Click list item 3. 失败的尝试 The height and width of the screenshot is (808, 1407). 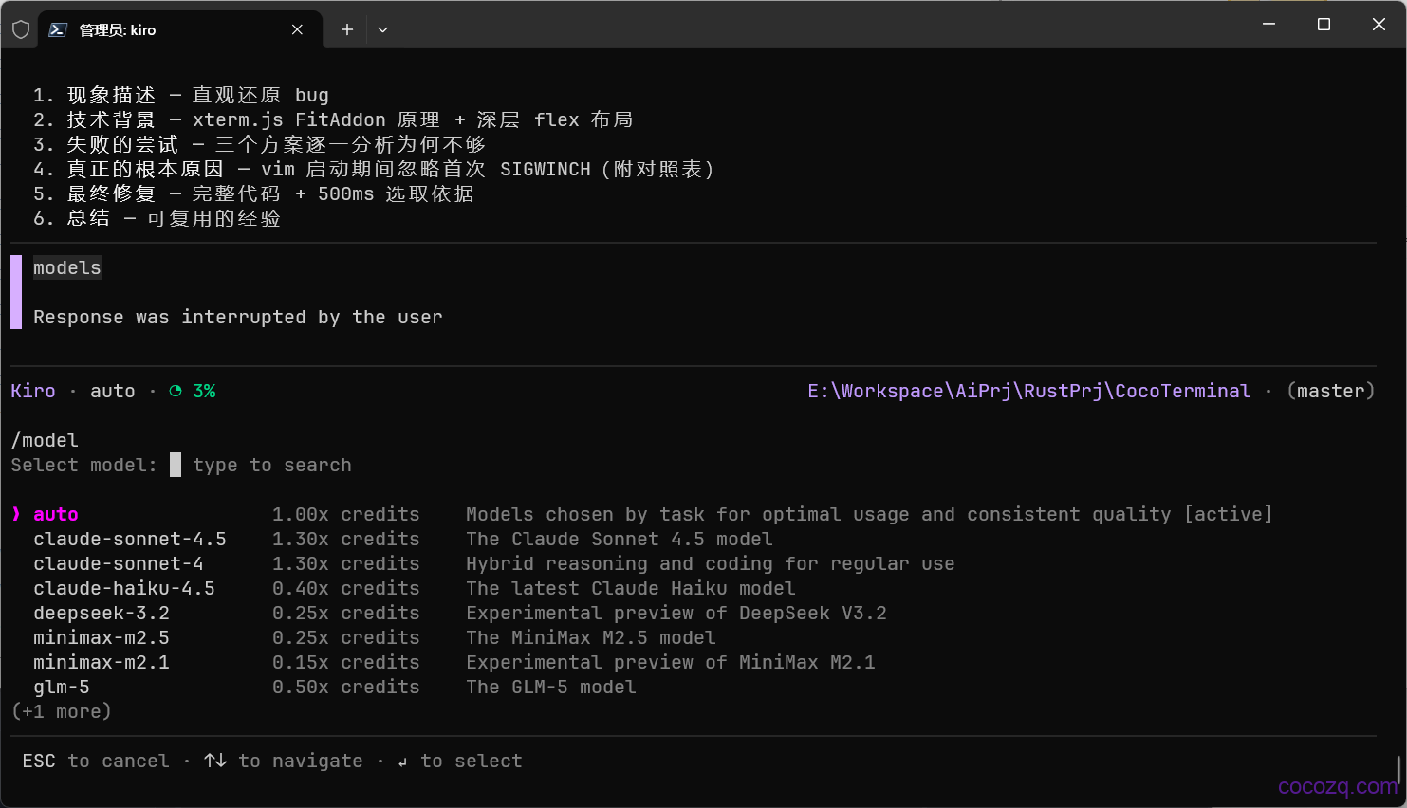tap(260, 144)
